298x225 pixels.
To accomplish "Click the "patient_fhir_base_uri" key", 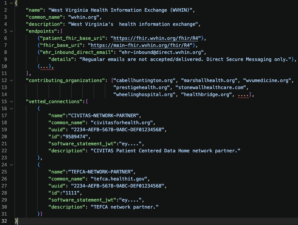I will click(72, 38).
